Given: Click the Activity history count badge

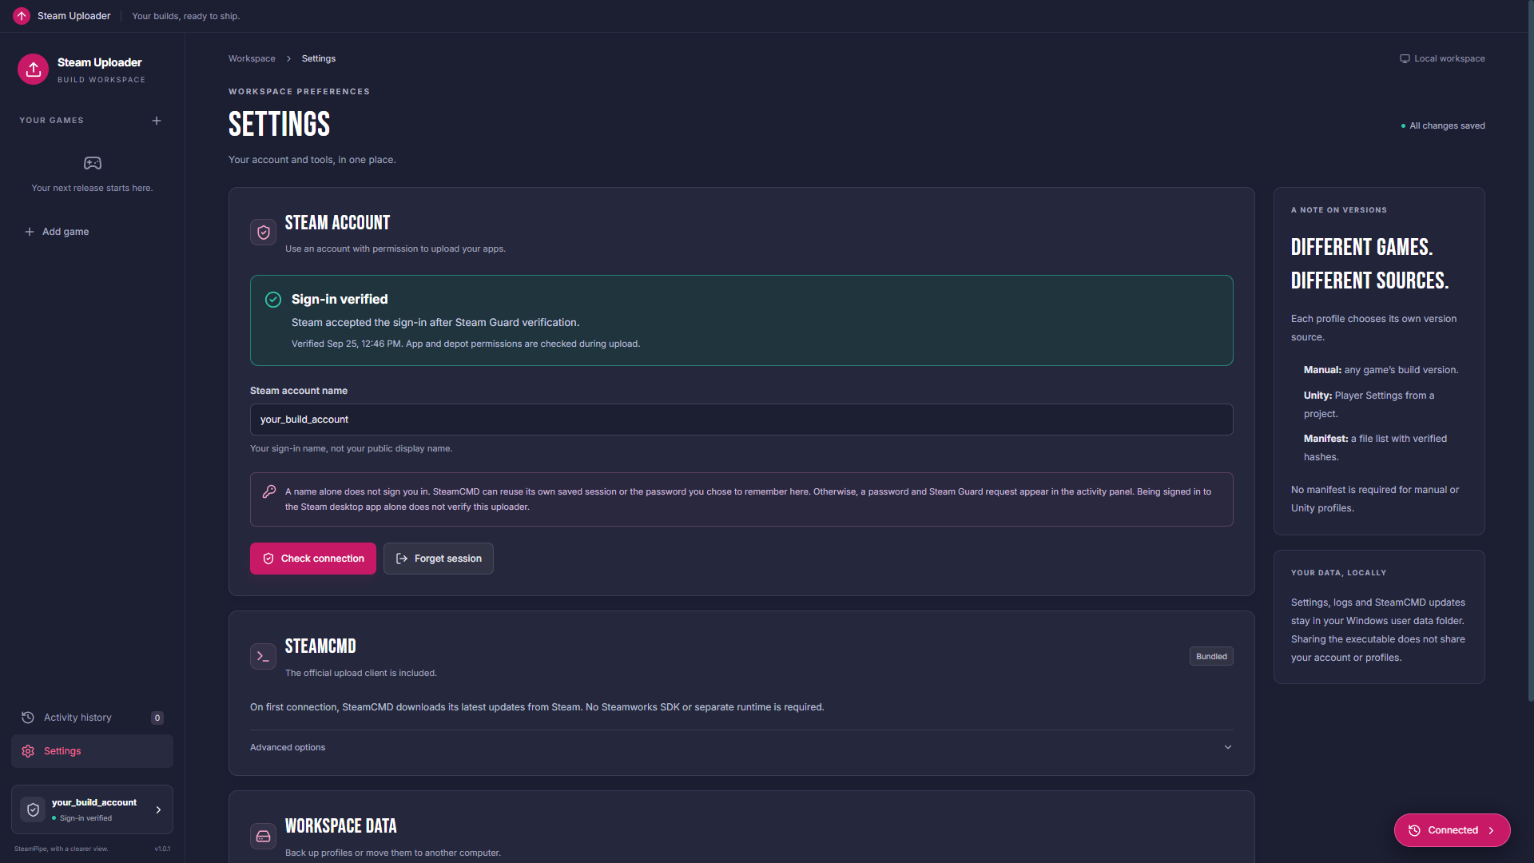Looking at the screenshot, I should [157, 718].
